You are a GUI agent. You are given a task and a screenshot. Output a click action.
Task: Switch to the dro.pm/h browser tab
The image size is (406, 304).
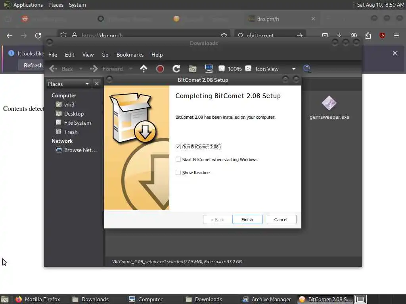coord(282,19)
